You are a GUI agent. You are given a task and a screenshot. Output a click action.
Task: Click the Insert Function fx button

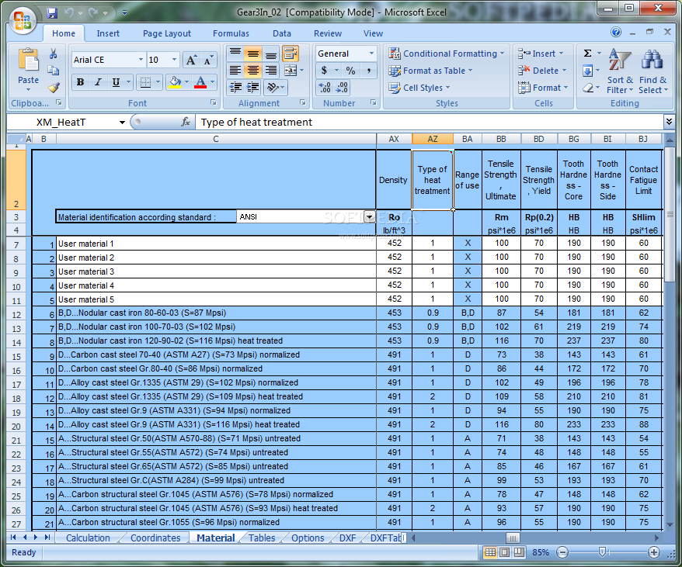186,122
